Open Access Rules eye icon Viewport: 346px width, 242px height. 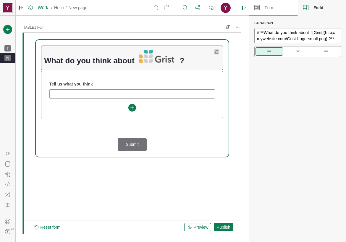click(8, 154)
